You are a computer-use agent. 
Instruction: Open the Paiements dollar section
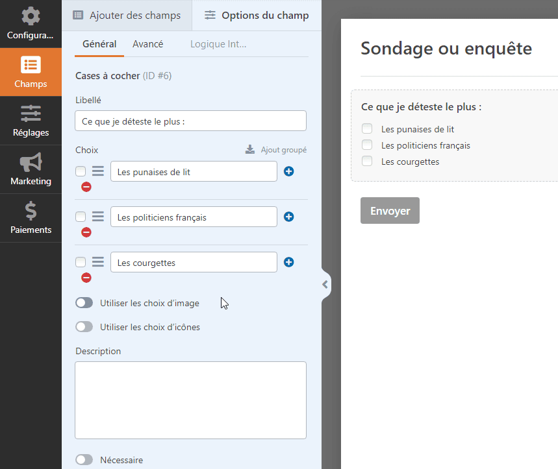click(31, 218)
